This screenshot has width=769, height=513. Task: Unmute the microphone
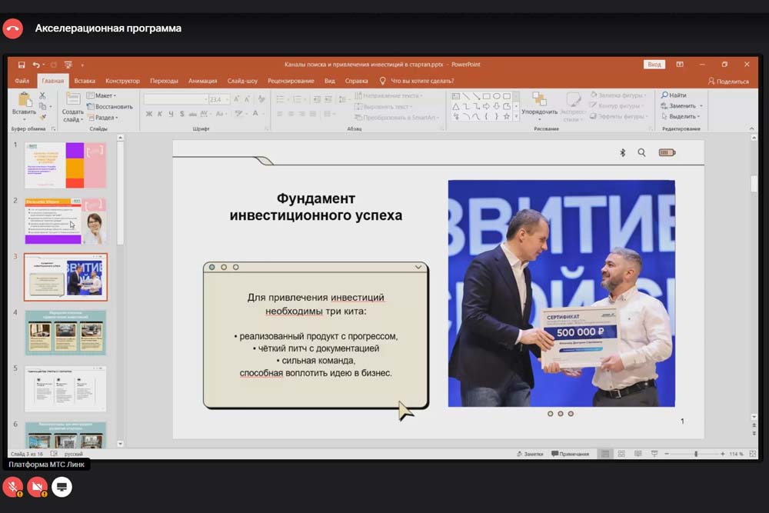(x=12, y=486)
